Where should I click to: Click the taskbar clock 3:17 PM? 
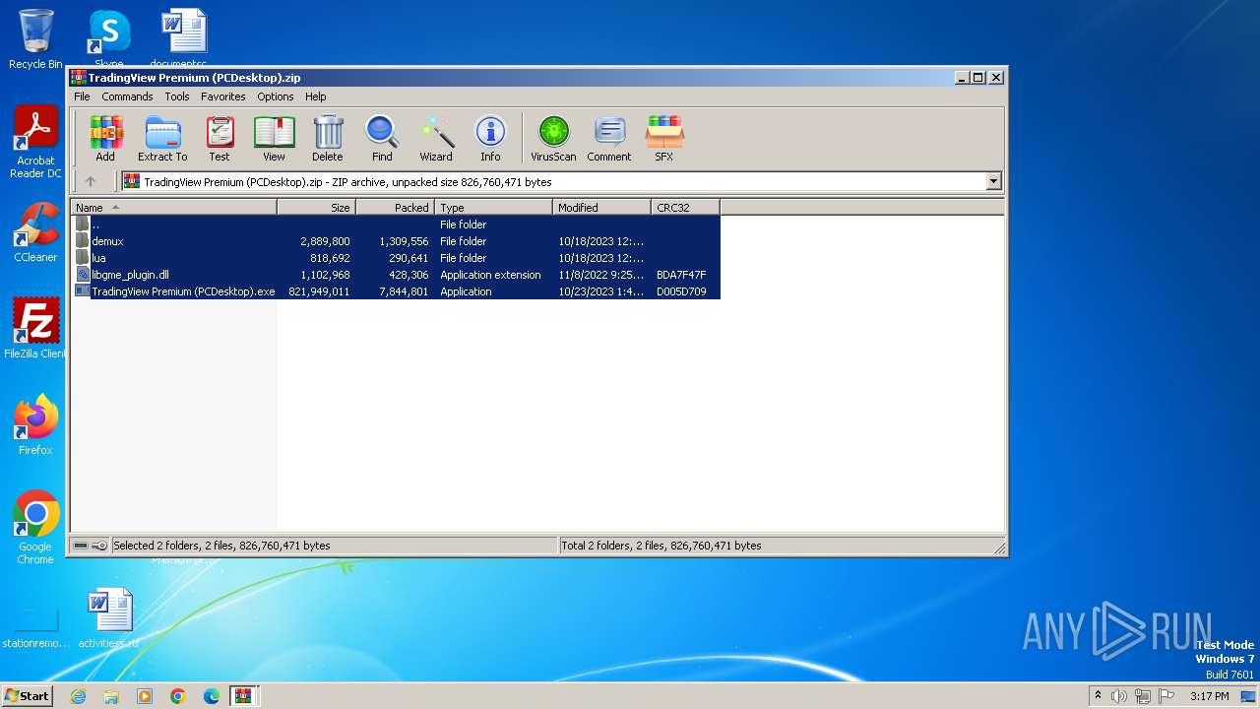[x=1209, y=696]
